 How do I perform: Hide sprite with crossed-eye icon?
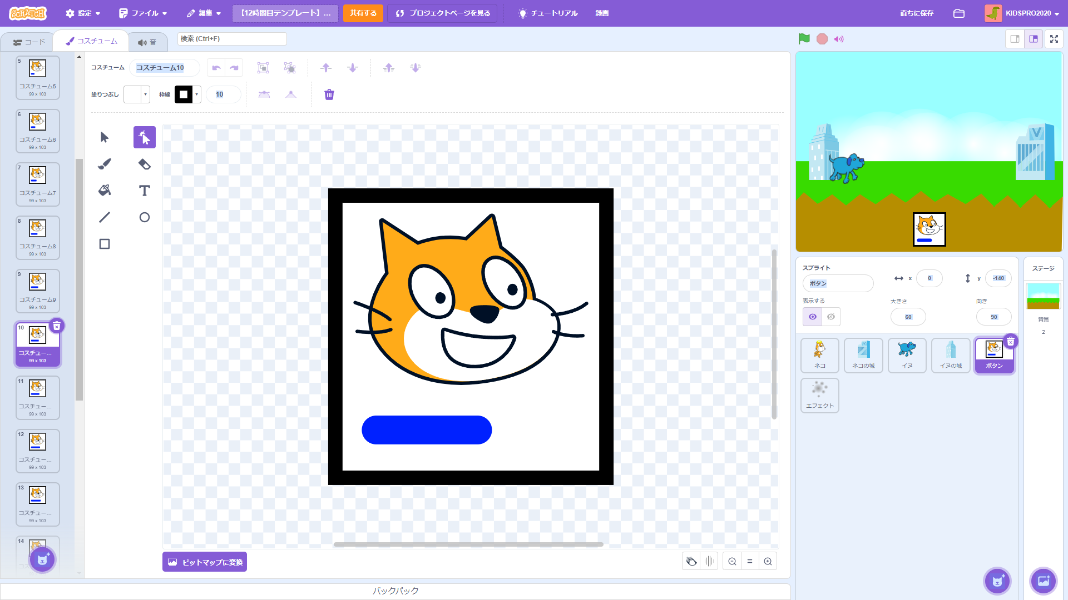click(831, 317)
